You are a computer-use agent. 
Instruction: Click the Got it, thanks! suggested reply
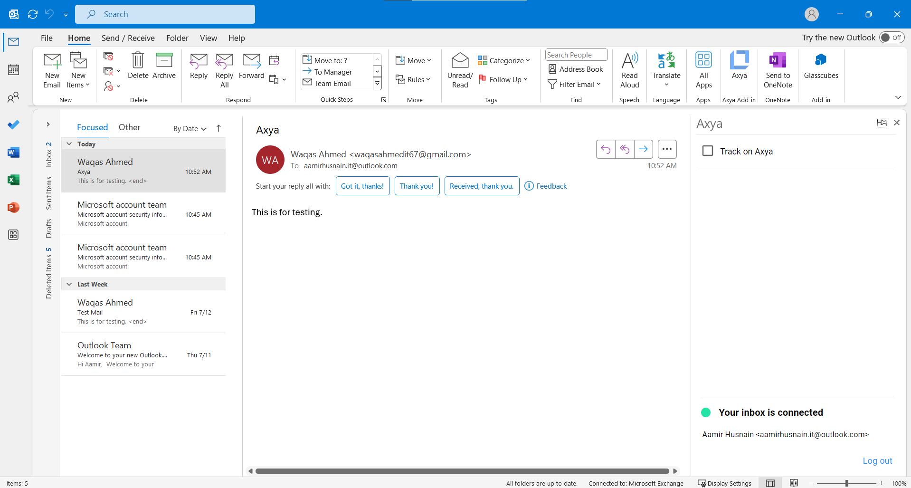[362, 186]
